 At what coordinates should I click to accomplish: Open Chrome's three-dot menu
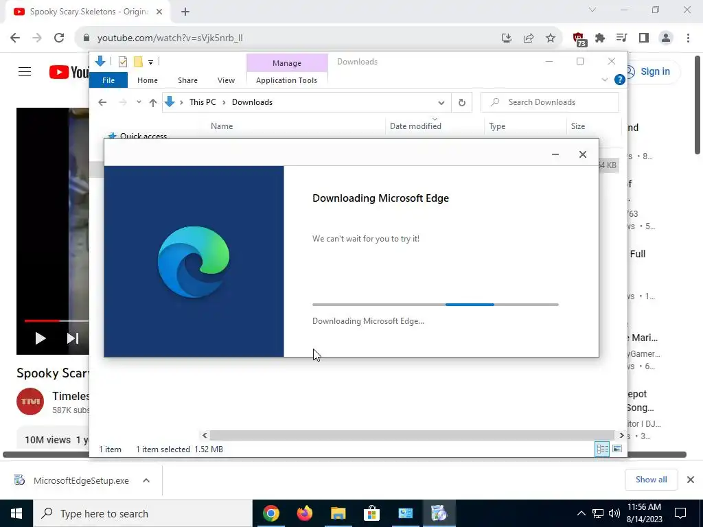click(x=688, y=38)
